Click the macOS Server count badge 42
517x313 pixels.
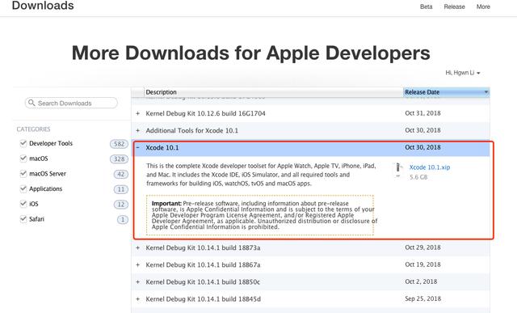(x=120, y=175)
